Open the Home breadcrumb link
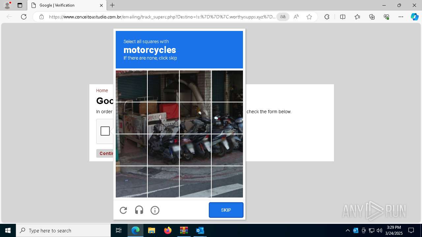The image size is (422, 237). point(102,91)
